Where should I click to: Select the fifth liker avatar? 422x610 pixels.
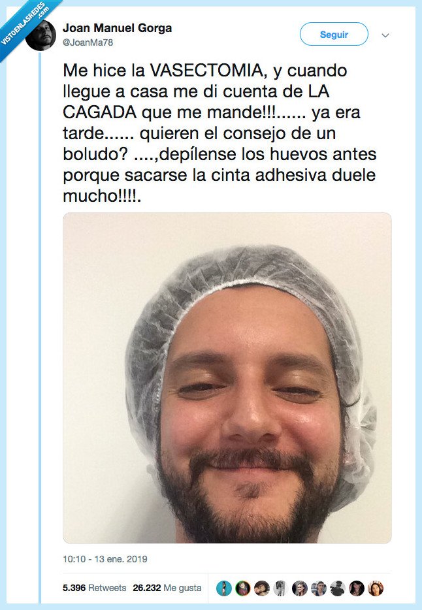[x=299, y=588]
